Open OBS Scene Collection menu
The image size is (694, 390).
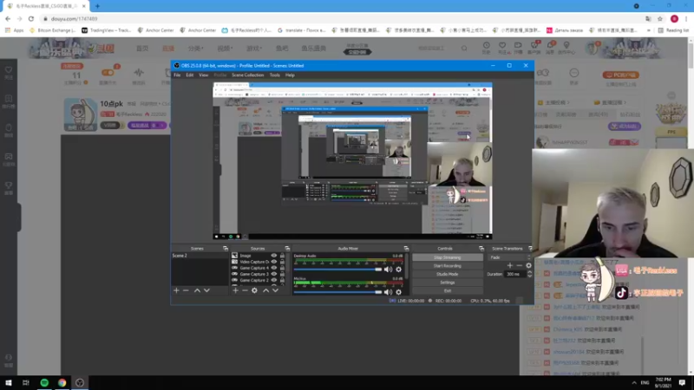pos(247,75)
